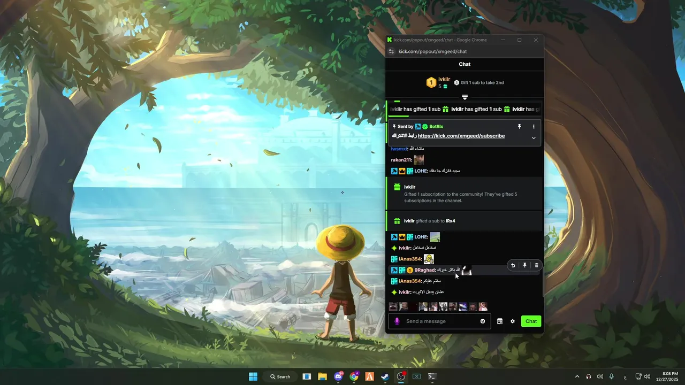Click the site information icon in the address bar
Viewport: 685px width, 385px height.
(x=391, y=51)
